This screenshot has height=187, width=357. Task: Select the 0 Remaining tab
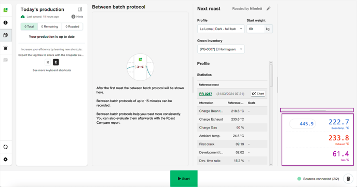[x=50, y=26]
